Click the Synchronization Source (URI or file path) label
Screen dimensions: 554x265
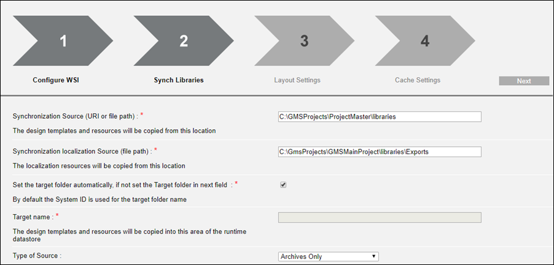coord(79,116)
